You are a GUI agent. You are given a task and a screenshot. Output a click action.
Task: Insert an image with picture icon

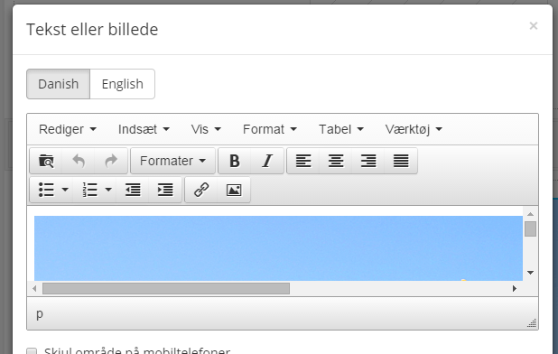click(234, 190)
